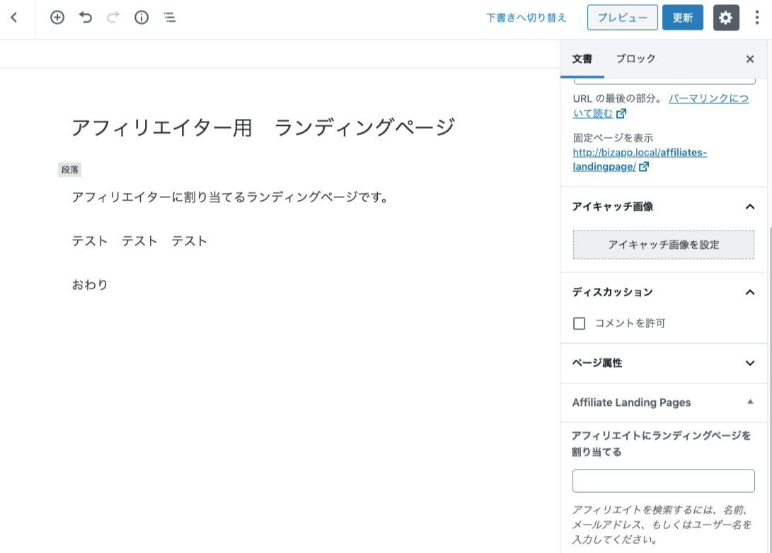Screen dimensions: 772x553
Task: Click 下書きへ切り替え link
Action: [526, 18]
